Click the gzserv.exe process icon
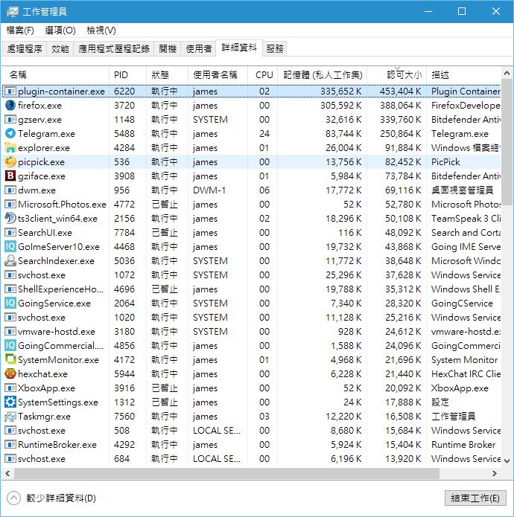 coord(10,119)
